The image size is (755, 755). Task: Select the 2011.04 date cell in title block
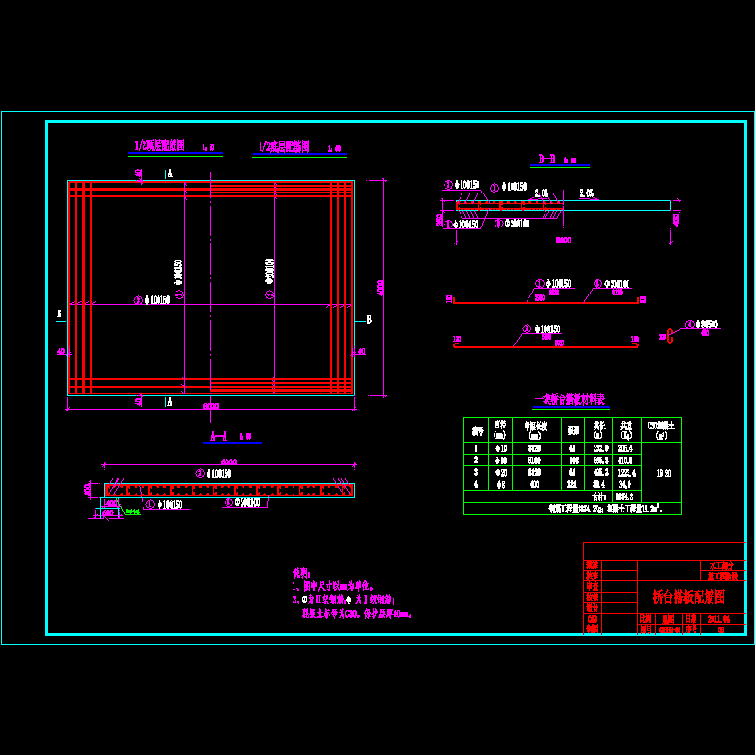(x=722, y=619)
